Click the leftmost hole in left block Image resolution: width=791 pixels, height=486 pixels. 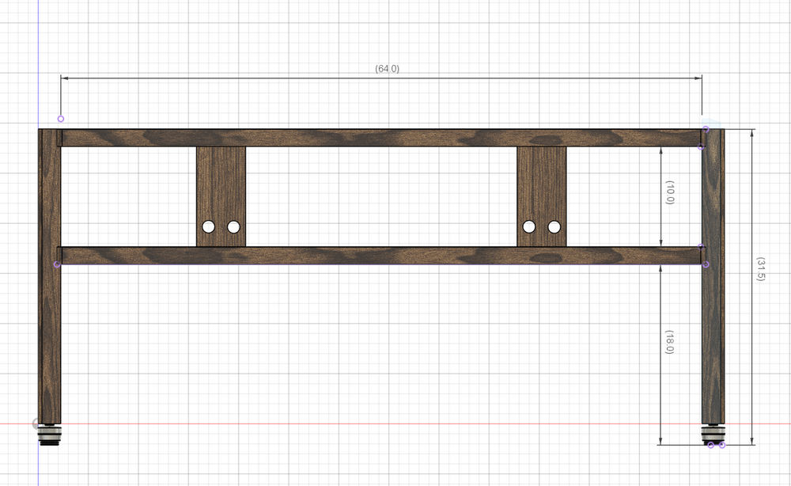point(209,227)
